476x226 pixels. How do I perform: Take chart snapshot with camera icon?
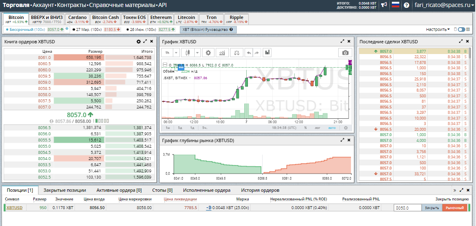point(345,53)
